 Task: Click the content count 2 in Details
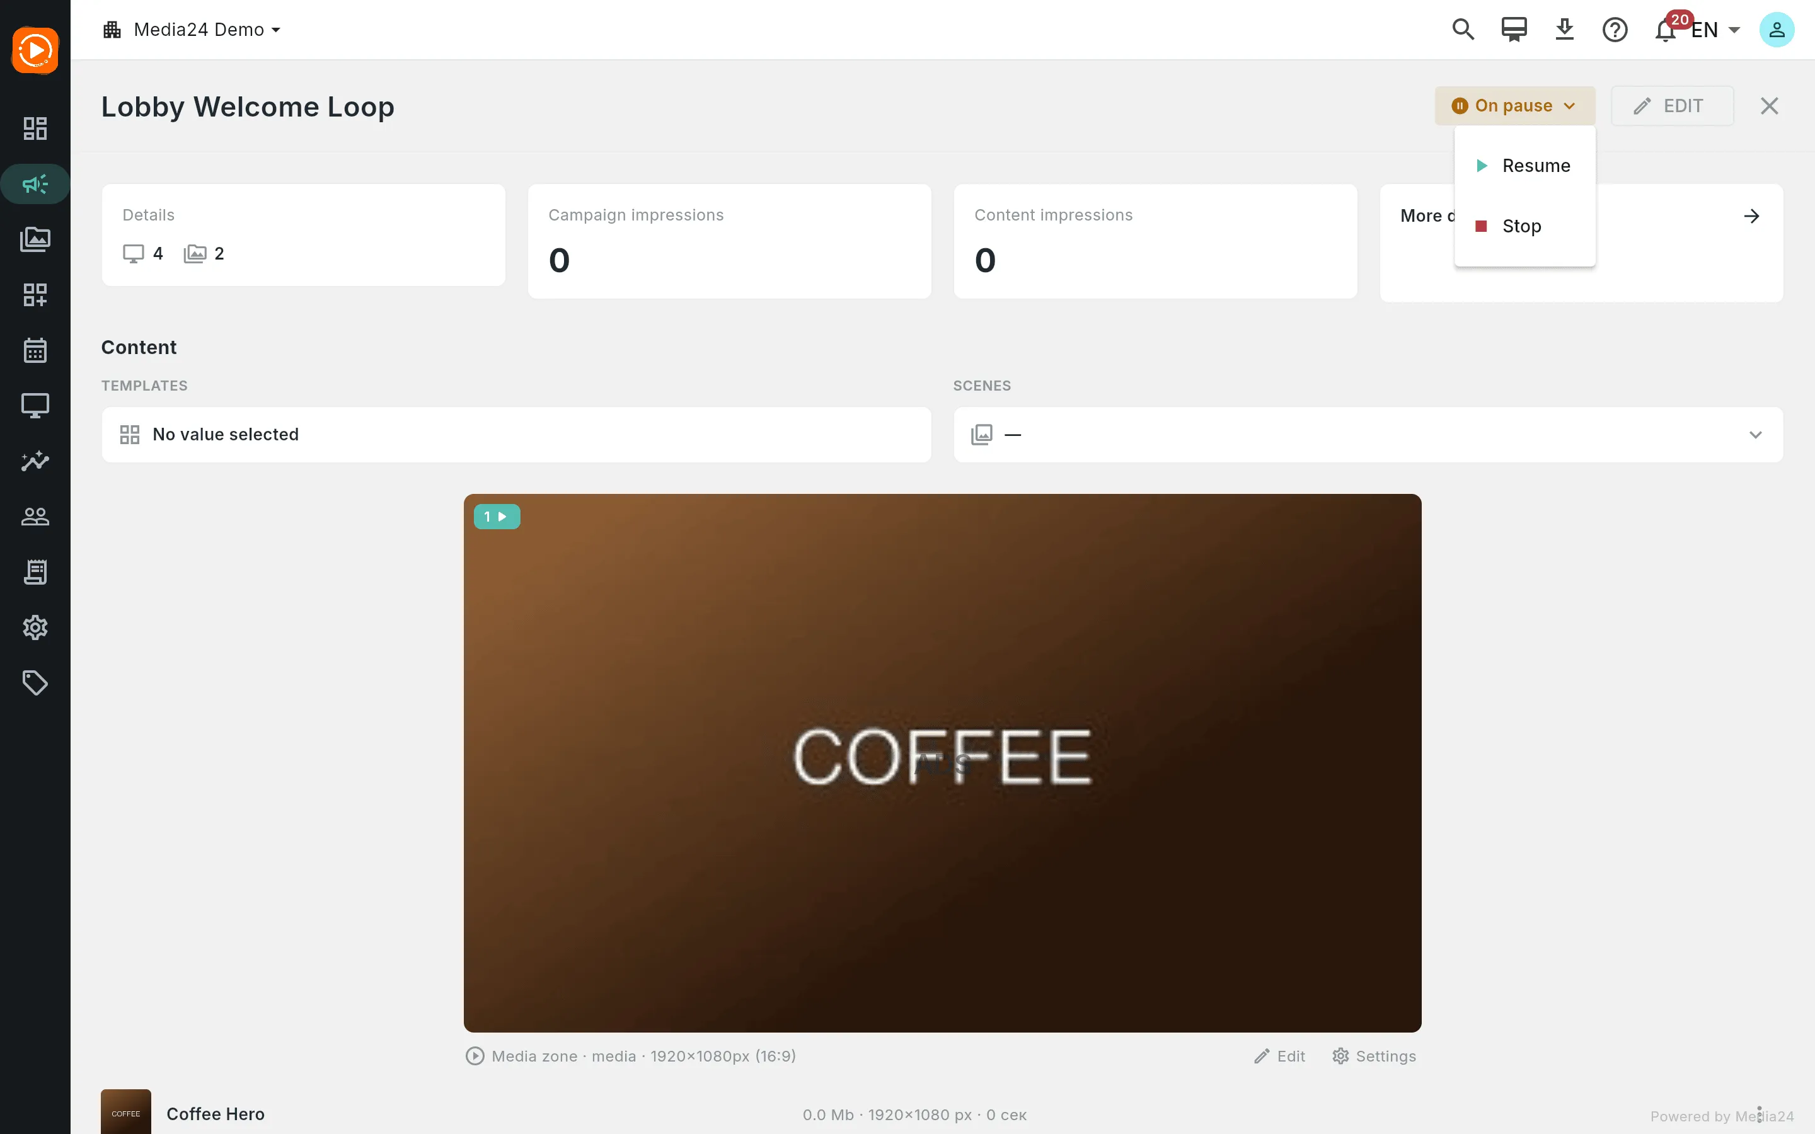tap(204, 253)
